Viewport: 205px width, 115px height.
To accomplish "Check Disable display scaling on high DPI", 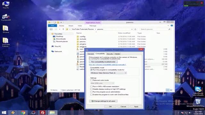I will point(91,89).
